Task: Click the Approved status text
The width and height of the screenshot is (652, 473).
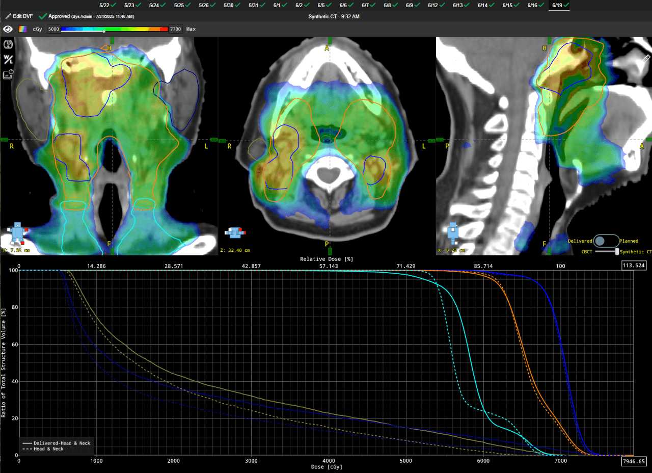Action: 59,16
